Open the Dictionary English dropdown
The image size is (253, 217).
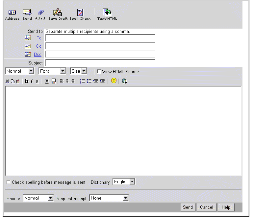124,182
